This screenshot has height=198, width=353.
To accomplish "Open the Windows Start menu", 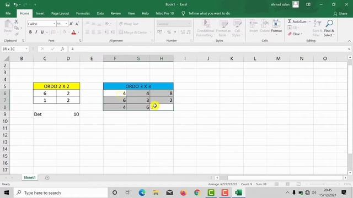I will tap(7, 193).
